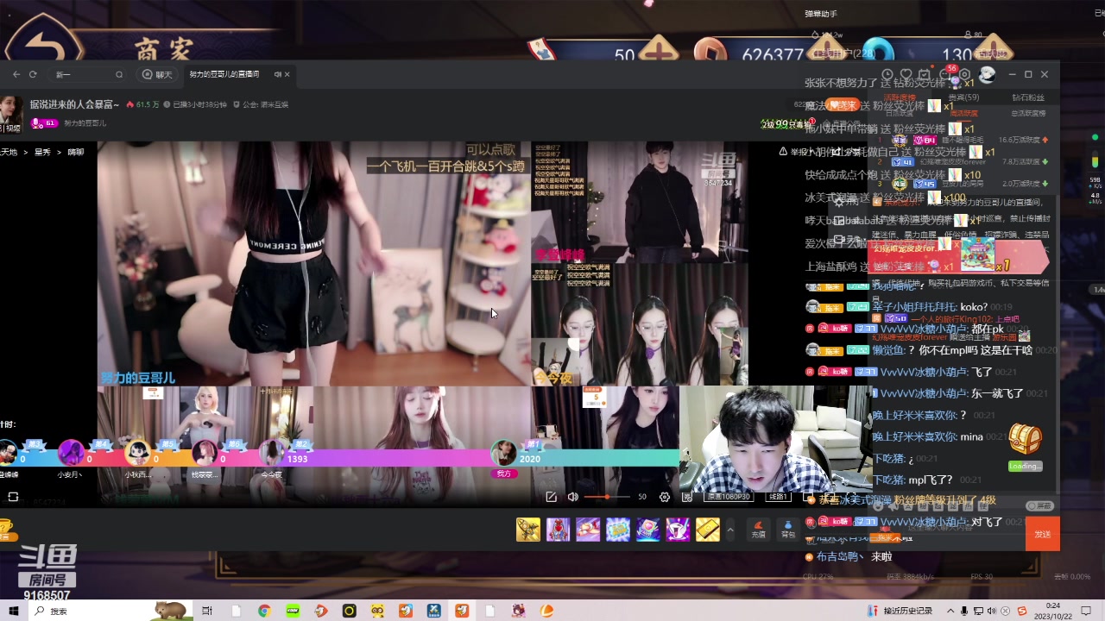Toggle the 屏蔽 block switch in chat
The height and width of the screenshot is (621, 1105).
click(x=1039, y=506)
